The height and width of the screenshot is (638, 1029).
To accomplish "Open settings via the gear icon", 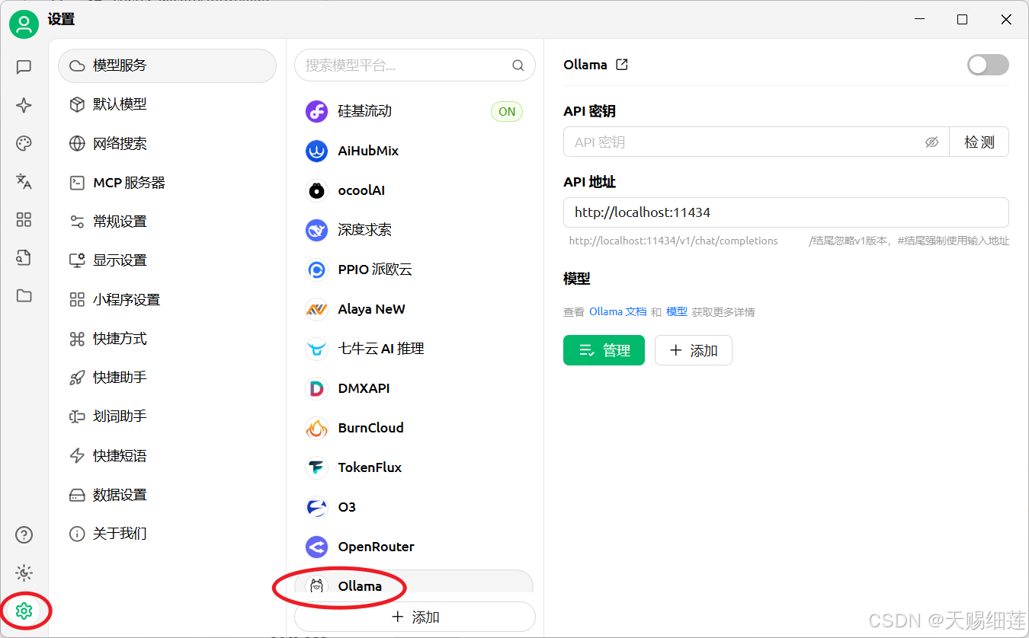I will click(24, 611).
